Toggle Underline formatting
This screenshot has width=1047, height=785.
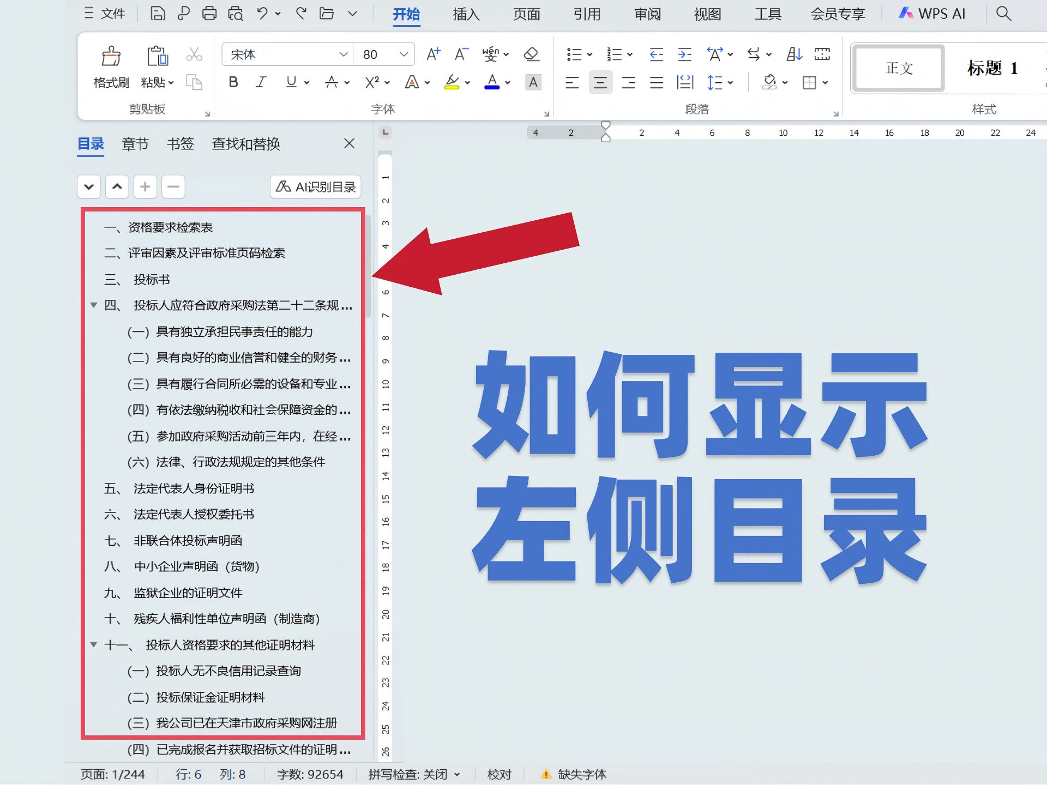(291, 82)
